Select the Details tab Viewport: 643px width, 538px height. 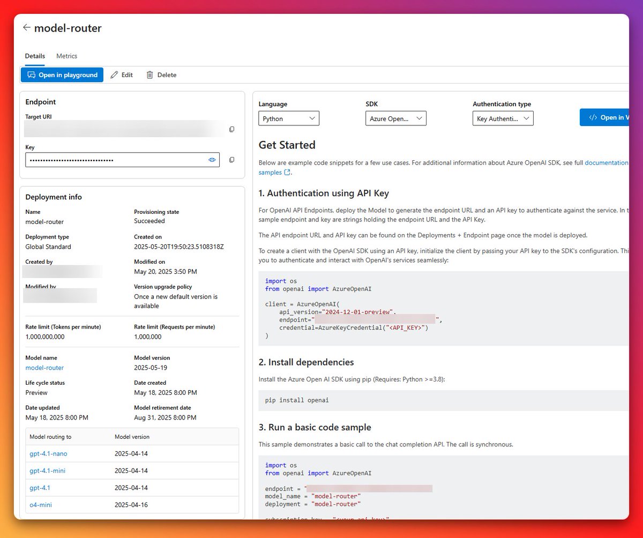pyautogui.click(x=35, y=56)
